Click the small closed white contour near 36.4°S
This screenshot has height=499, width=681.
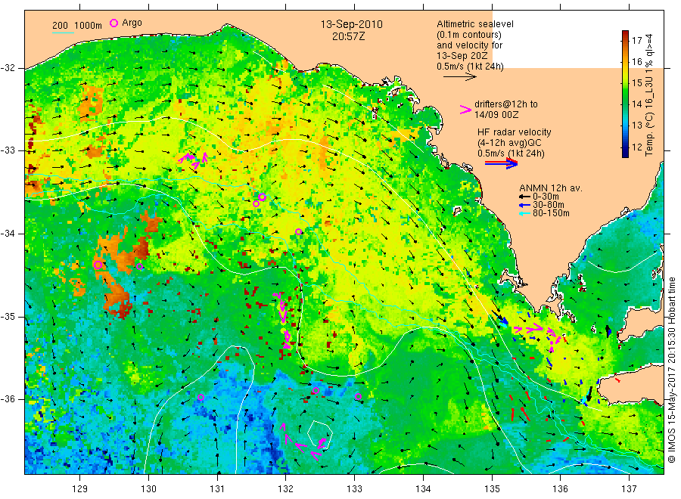point(320,435)
